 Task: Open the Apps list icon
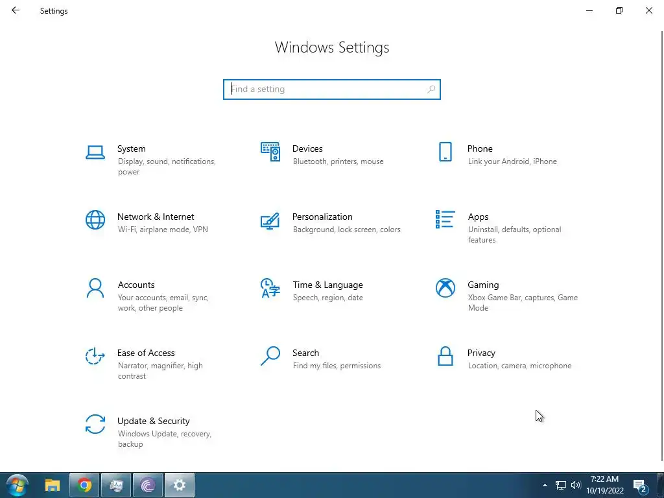click(x=445, y=219)
